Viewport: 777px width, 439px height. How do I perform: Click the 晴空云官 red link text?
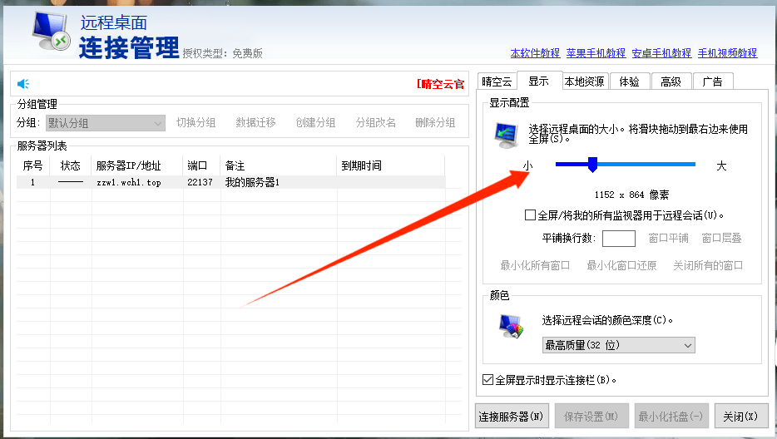441,84
